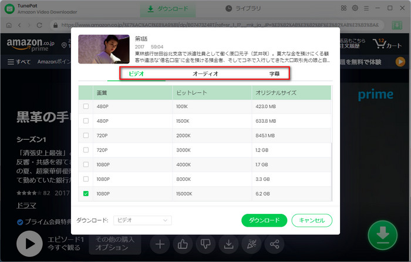Open the top ダウンロード tab
411x262 pixels.
click(x=168, y=9)
